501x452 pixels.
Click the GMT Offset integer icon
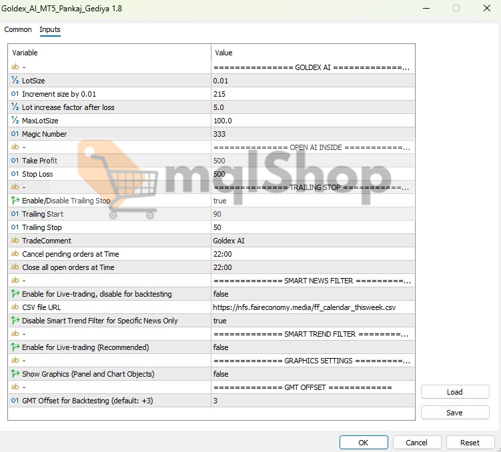coord(15,401)
